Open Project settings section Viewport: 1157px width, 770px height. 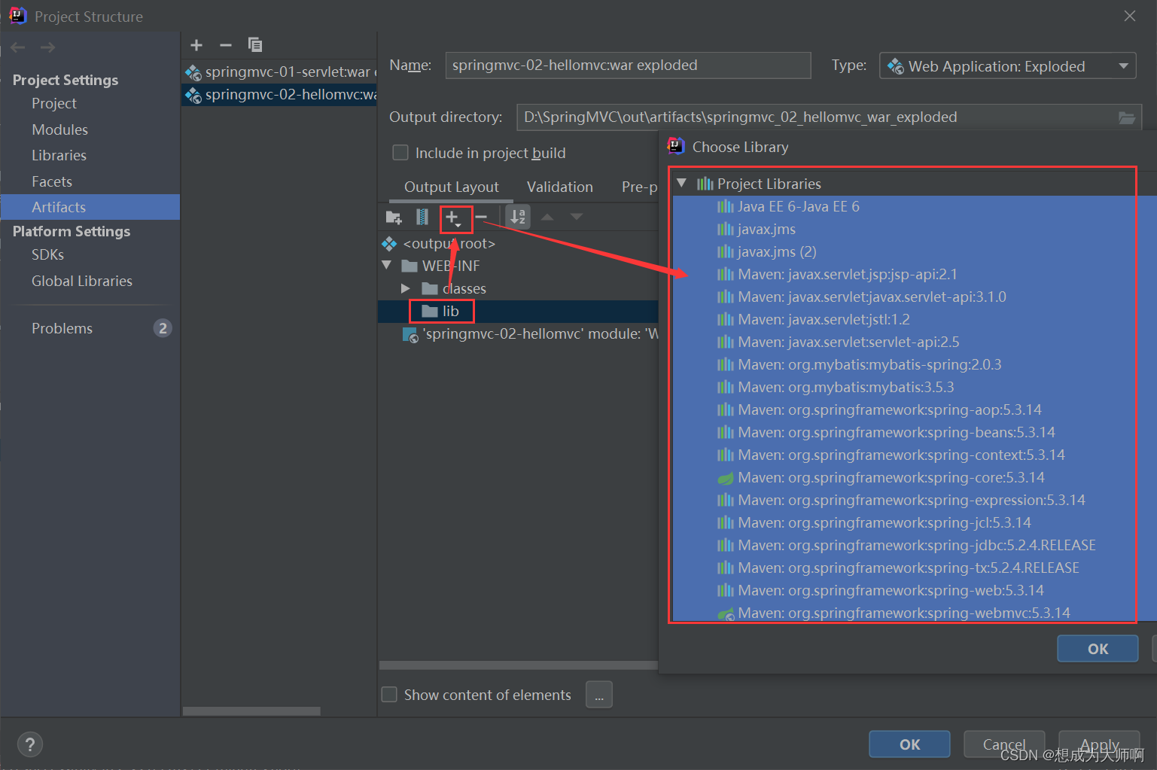pyautogui.click(x=54, y=103)
